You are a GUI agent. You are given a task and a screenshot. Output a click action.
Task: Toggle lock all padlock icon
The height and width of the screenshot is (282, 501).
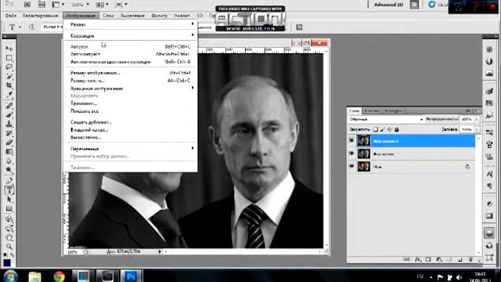point(397,129)
